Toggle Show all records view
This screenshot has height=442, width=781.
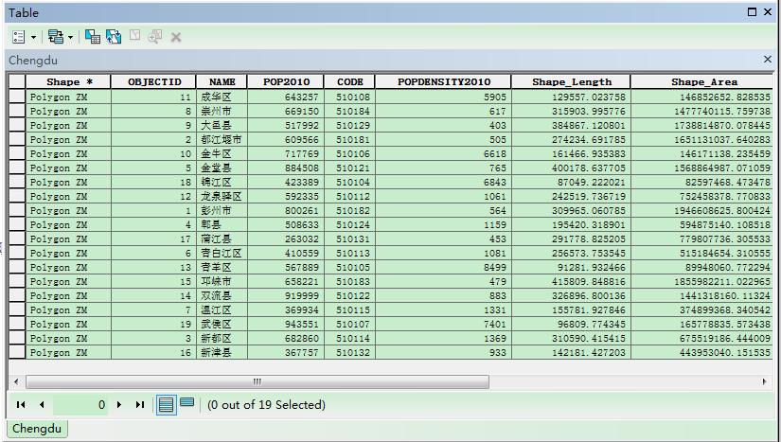pos(166,405)
